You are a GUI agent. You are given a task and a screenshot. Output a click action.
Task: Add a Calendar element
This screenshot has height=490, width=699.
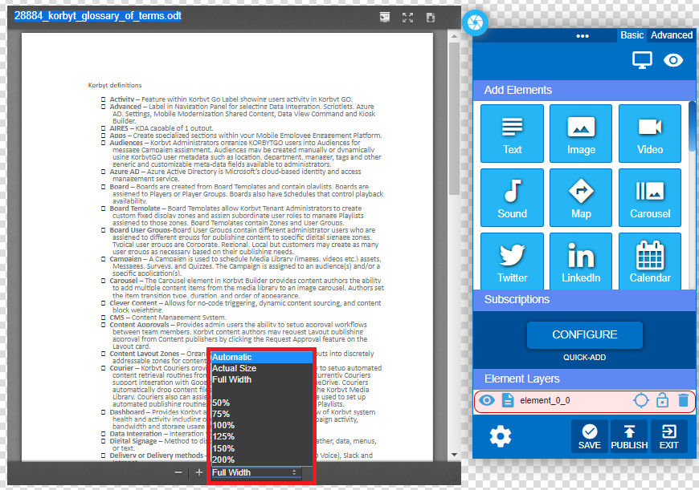coord(650,261)
